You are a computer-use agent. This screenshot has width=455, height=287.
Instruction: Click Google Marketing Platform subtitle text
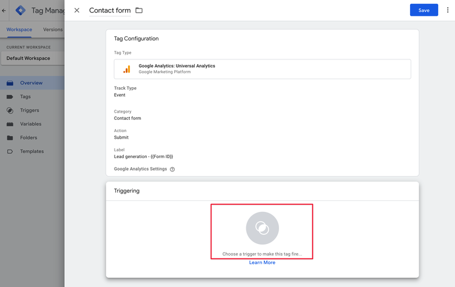pyautogui.click(x=164, y=72)
